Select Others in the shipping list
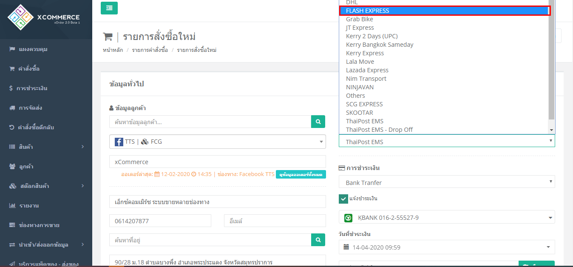573x267 pixels. tap(444, 96)
